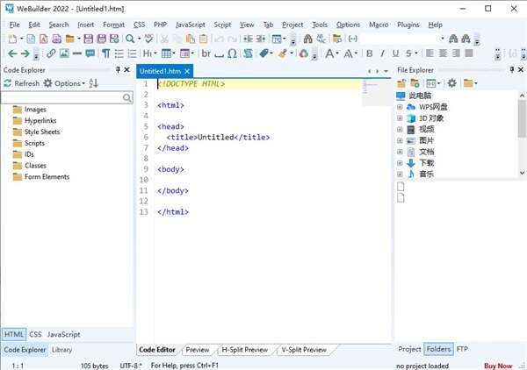Click the green back navigation arrow
The height and width of the screenshot is (370, 527).
click(11, 53)
